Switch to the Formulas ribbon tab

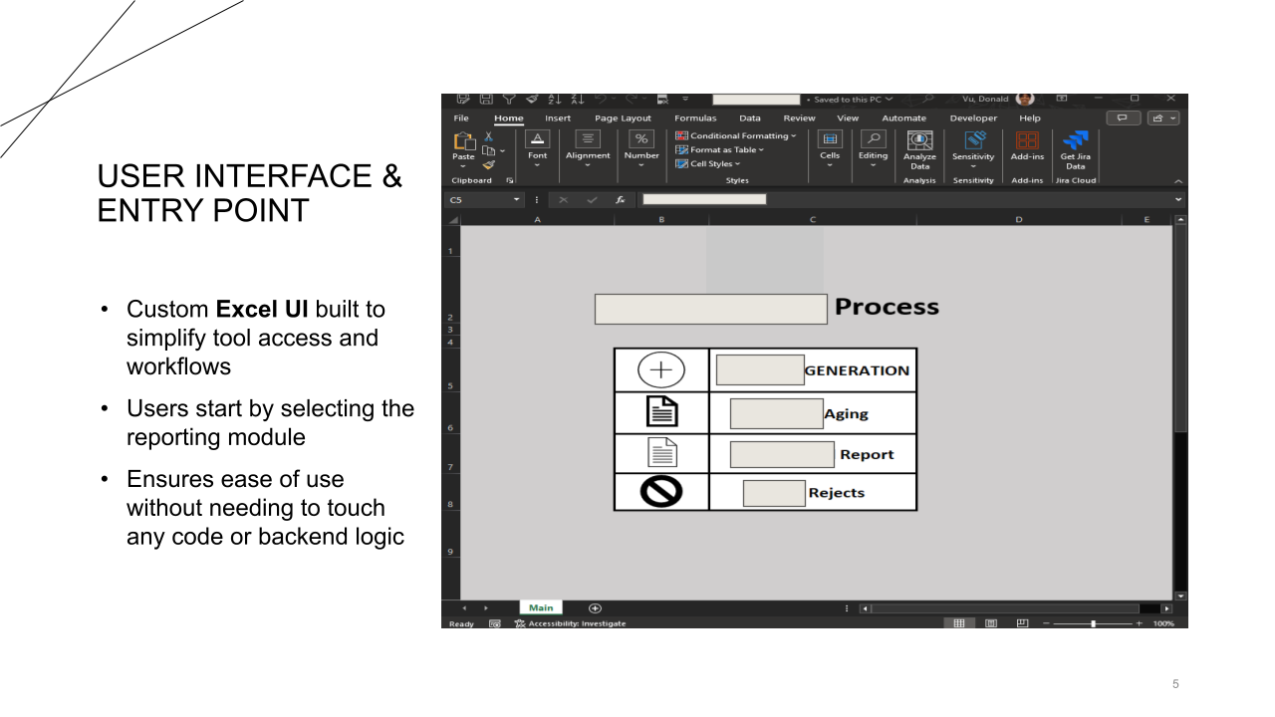click(694, 118)
